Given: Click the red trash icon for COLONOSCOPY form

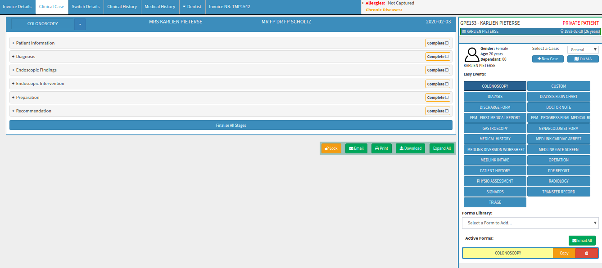Looking at the screenshot, I should (586, 253).
